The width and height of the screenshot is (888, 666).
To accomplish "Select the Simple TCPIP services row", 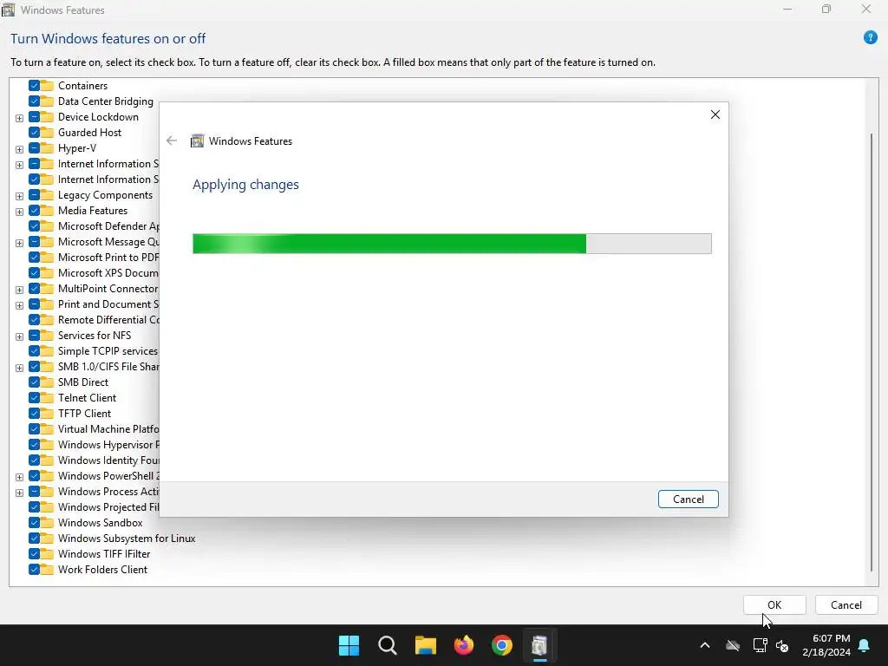I will (x=108, y=351).
